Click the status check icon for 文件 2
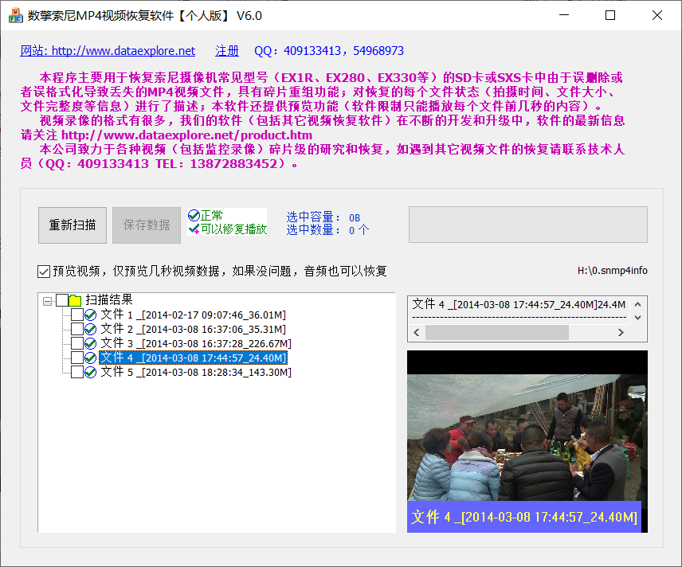Screen dimensions: 682x567 click(x=91, y=329)
